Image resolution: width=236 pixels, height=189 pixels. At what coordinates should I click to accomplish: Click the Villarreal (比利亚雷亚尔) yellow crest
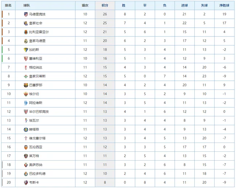tap(26, 32)
